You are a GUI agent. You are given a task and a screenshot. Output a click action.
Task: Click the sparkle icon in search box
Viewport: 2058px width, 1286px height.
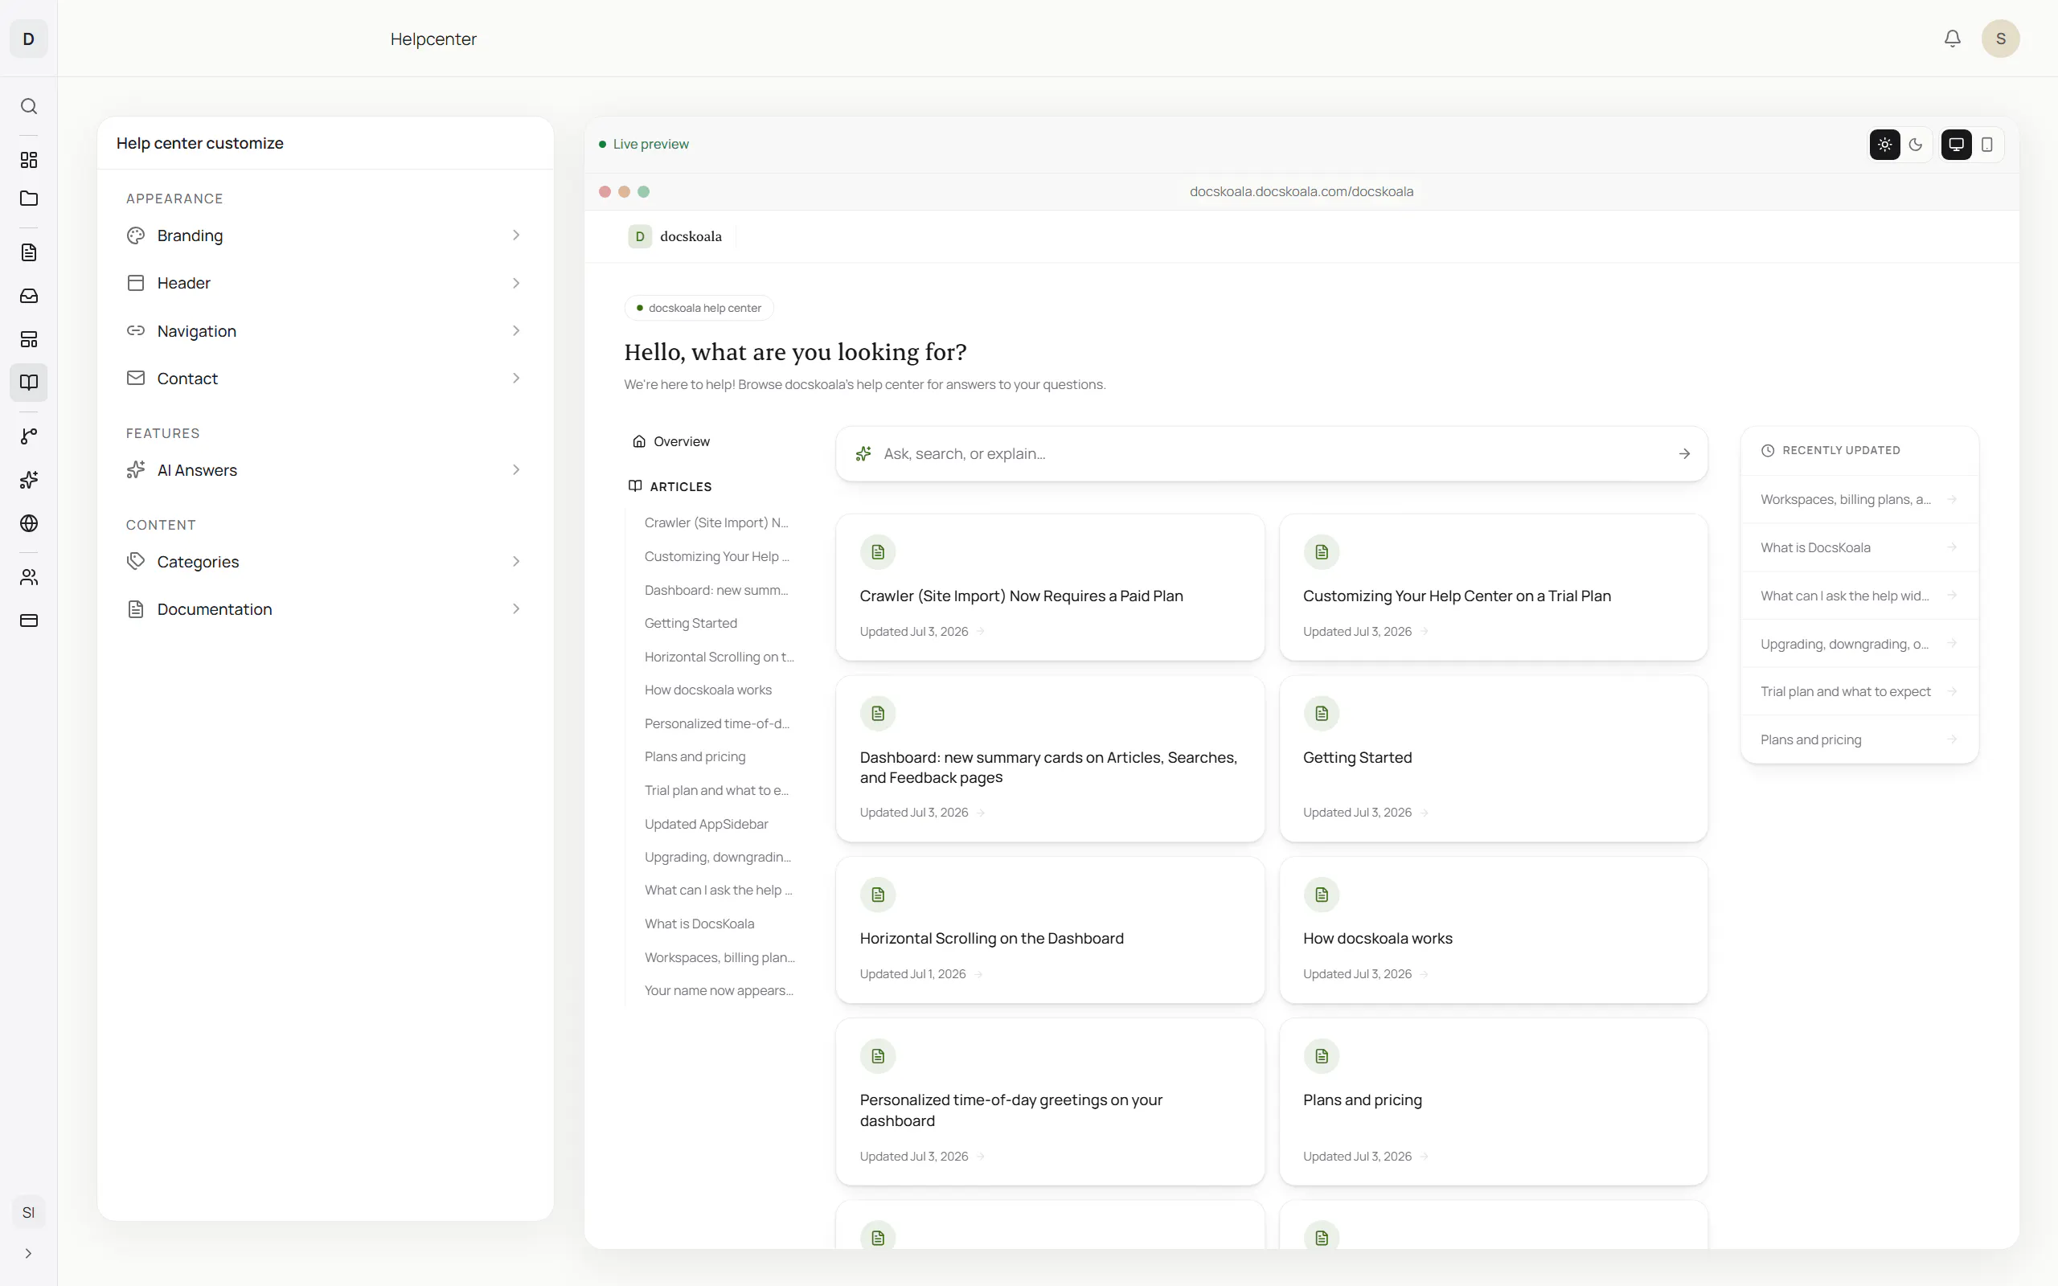tap(863, 454)
